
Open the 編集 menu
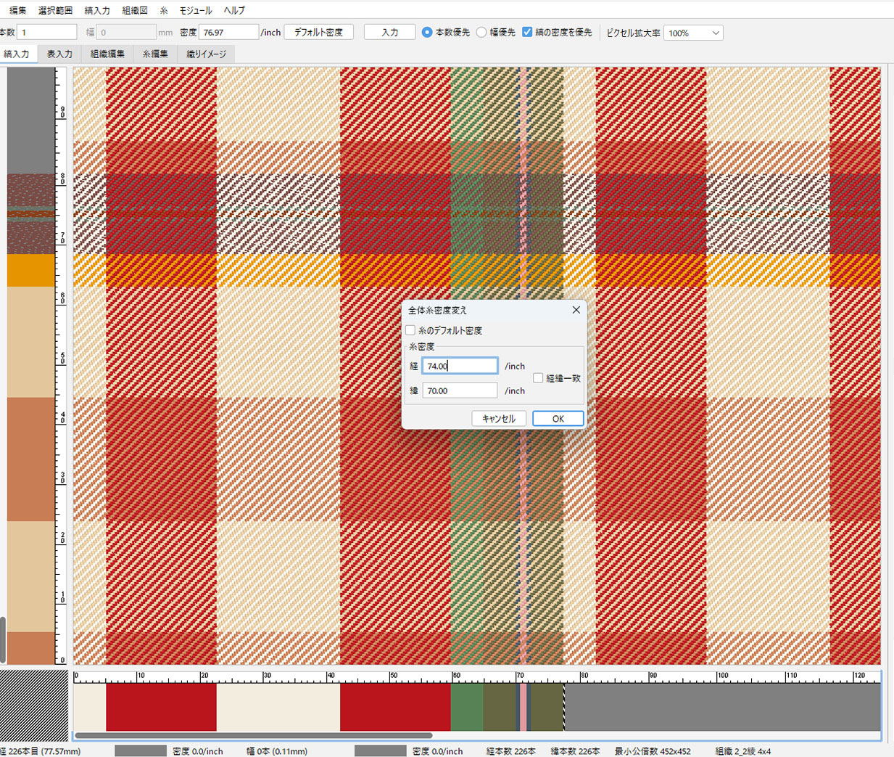coord(17,10)
